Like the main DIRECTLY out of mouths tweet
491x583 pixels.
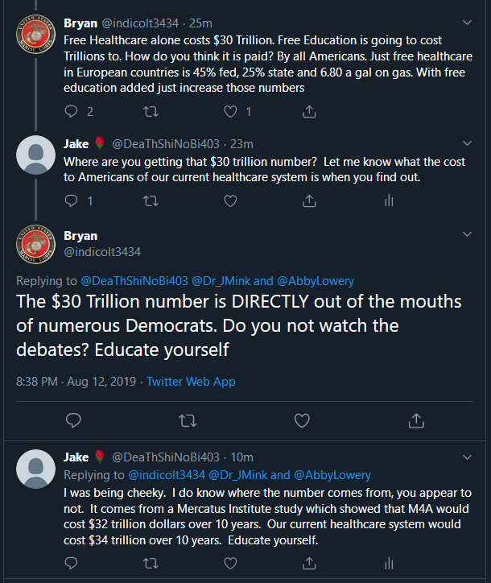click(302, 420)
